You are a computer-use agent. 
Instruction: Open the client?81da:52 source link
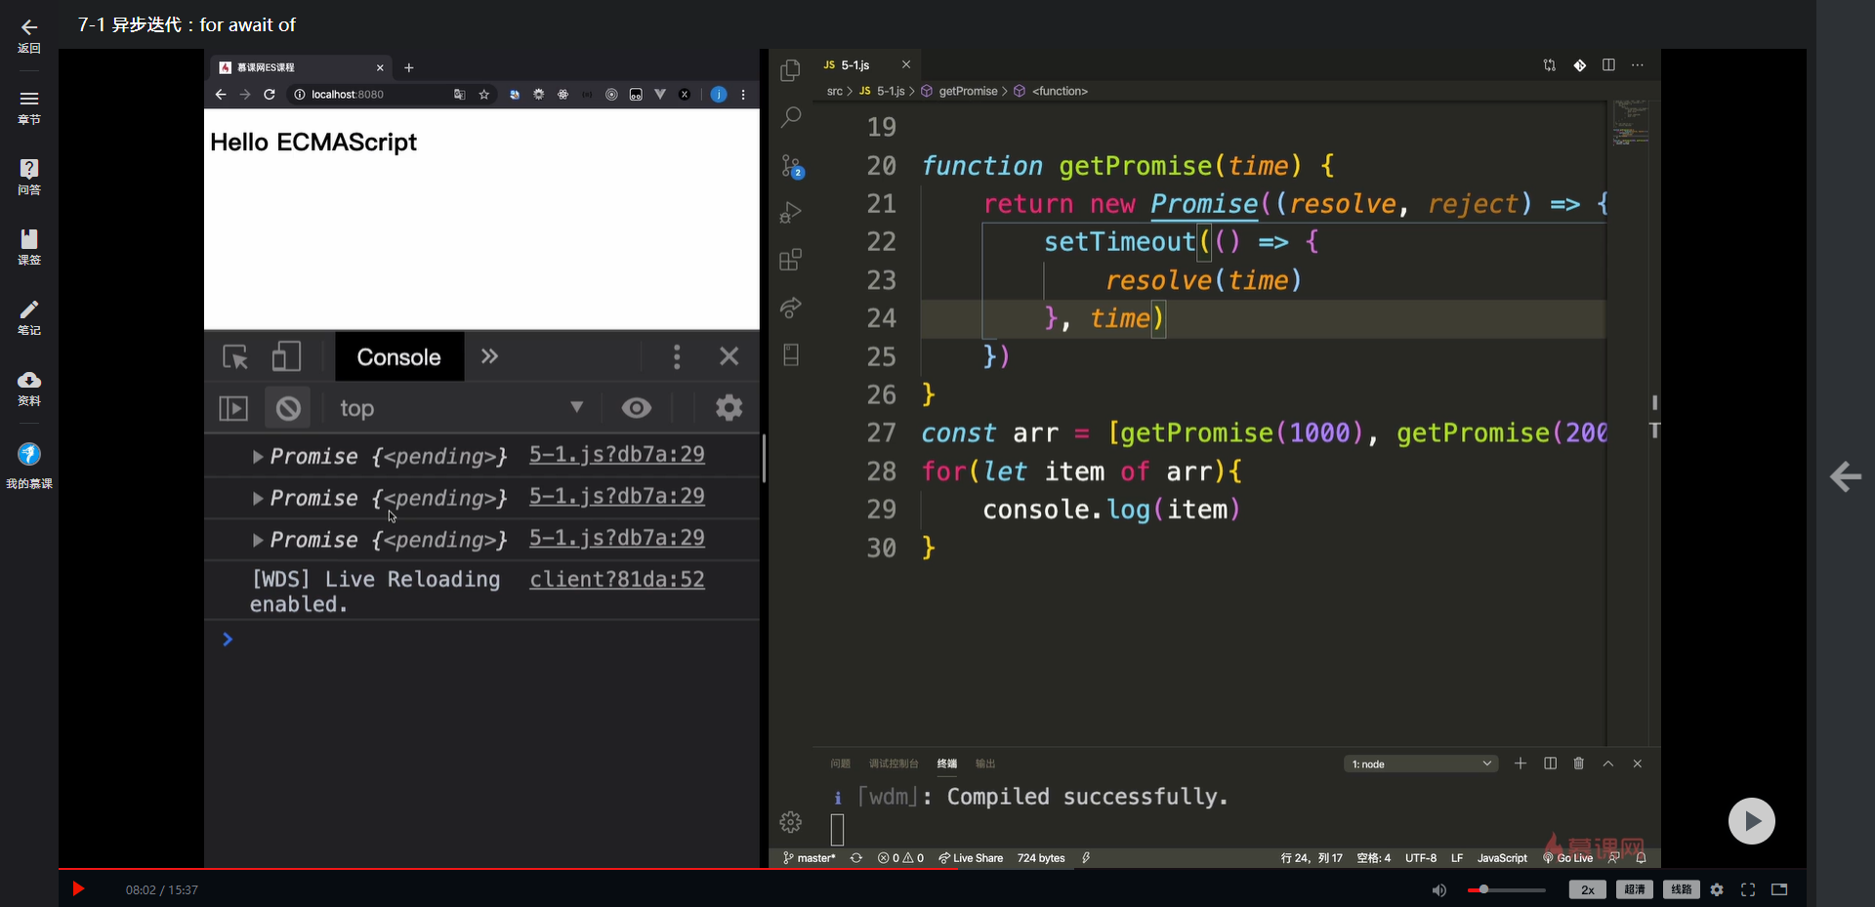click(617, 580)
